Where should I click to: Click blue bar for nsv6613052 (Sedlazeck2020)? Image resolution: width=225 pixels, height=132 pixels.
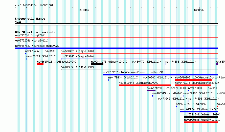coord(199,112)
